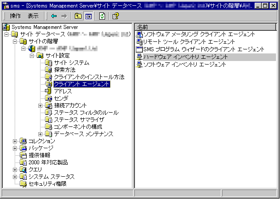Toggle the Show/Hide console tree button

pyautogui.click(x=89, y=16)
